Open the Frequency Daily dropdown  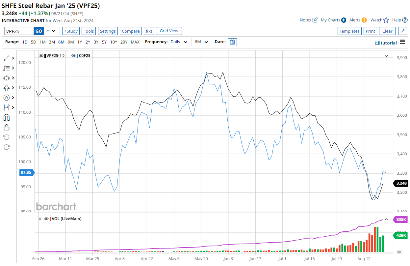(179, 42)
